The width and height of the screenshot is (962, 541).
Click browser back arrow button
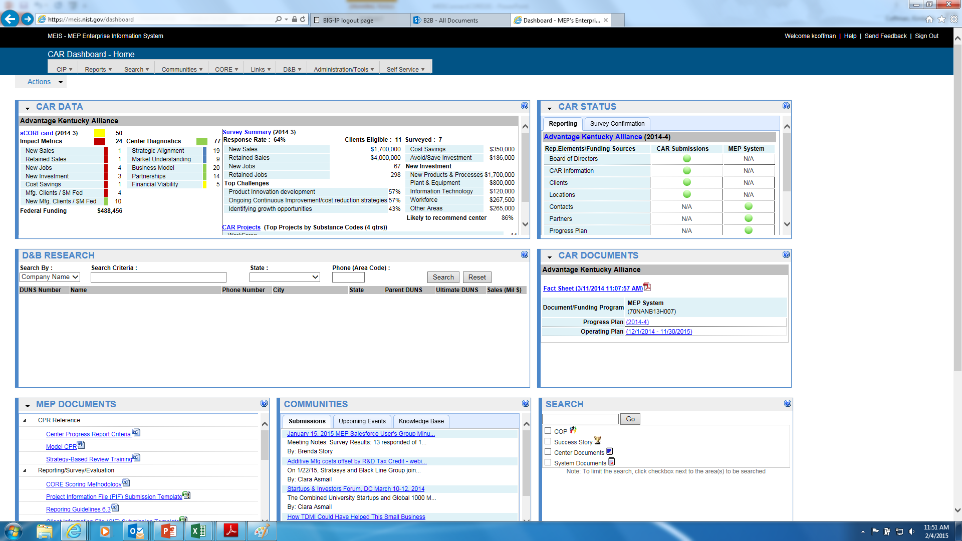coord(10,19)
